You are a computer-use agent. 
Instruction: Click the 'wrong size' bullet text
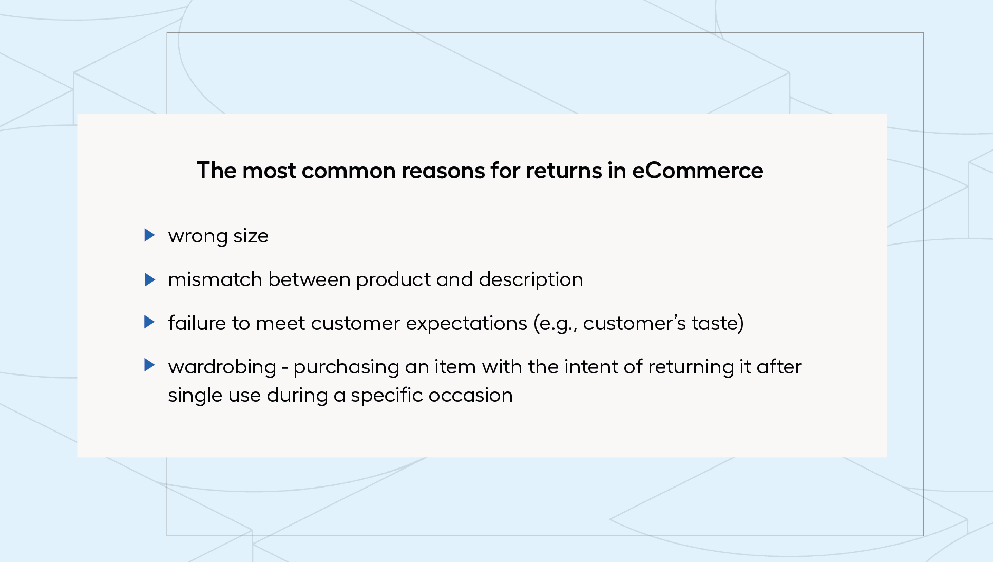point(218,236)
